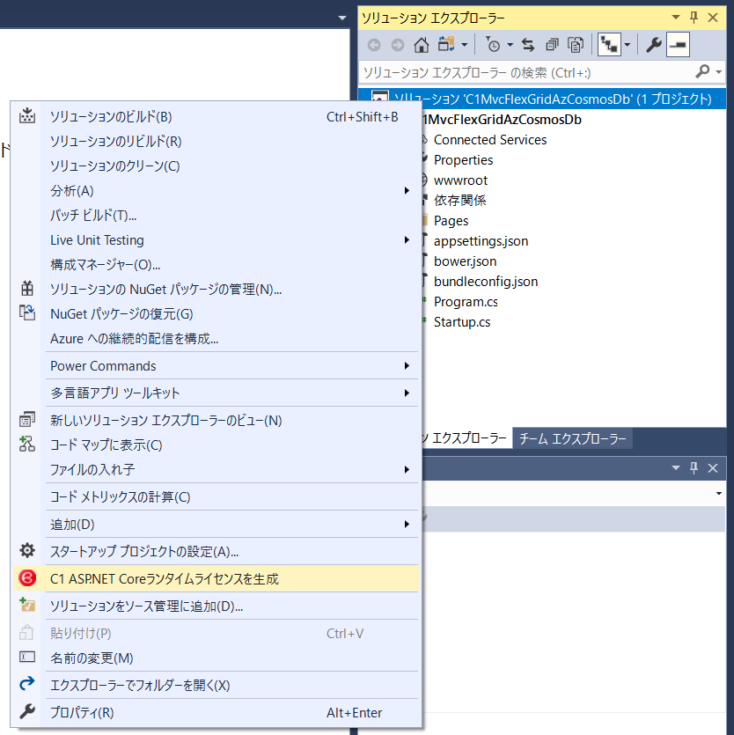Select Pages folder
This screenshot has height=735, width=734.
[451, 220]
